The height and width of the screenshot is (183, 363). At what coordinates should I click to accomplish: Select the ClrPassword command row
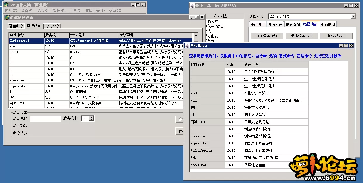(x=100, y=41)
